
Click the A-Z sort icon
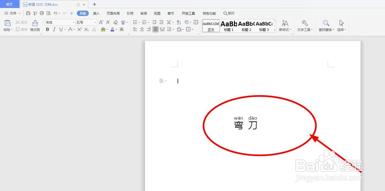click(178, 22)
